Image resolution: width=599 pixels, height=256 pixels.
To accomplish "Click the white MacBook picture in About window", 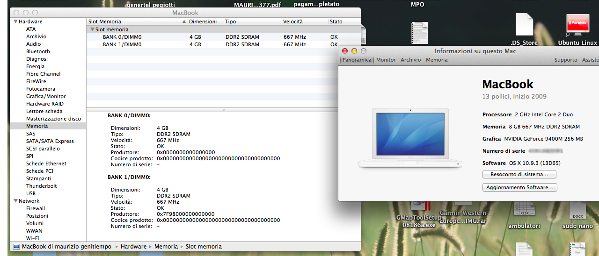I will tap(410, 138).
